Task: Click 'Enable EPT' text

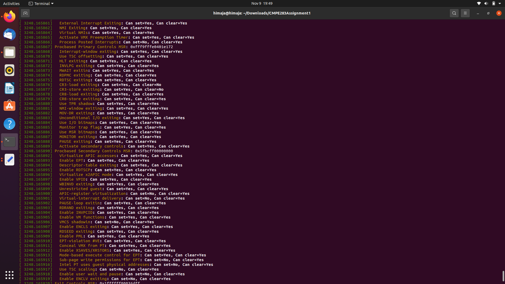Action: 71,160
